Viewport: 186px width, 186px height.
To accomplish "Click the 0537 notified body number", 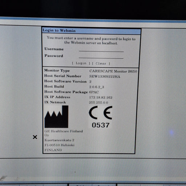I will click(101, 125).
